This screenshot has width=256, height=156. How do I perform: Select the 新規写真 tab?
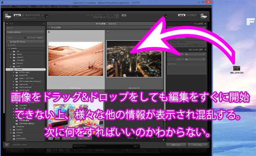click(x=112, y=24)
